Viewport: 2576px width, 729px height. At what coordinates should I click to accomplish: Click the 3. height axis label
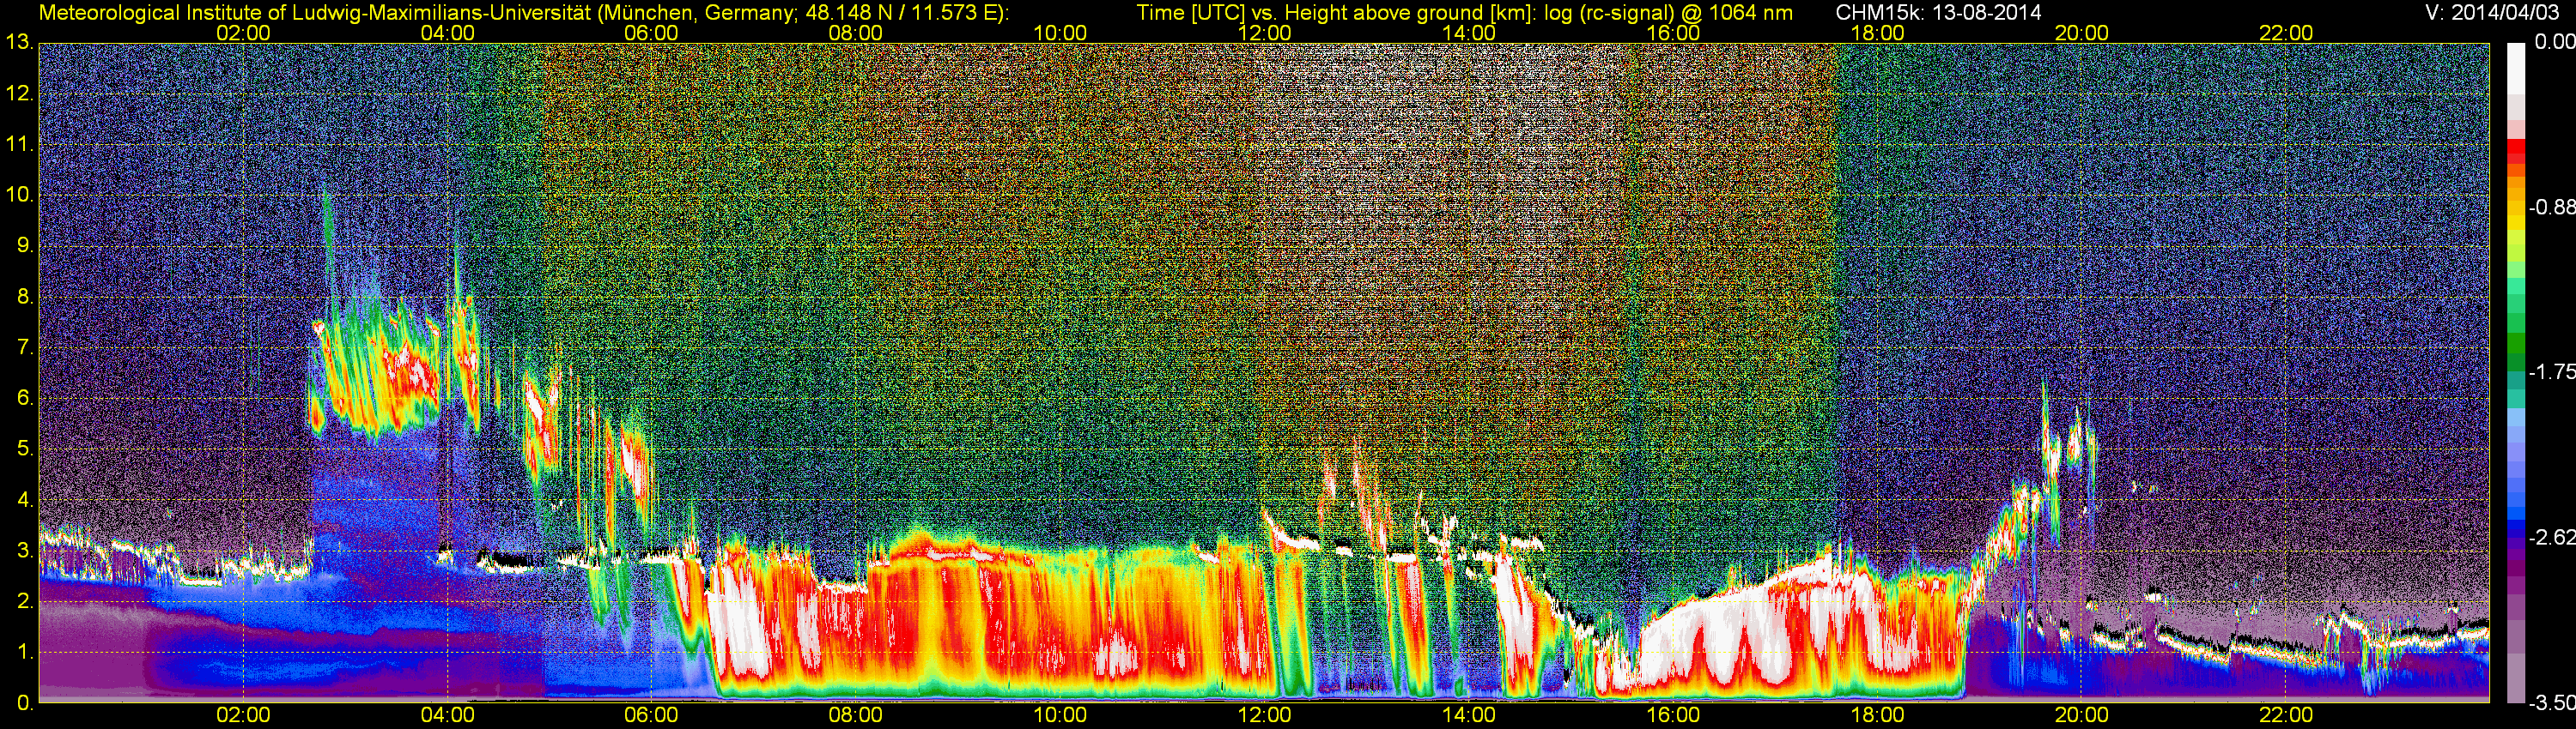pos(25,551)
